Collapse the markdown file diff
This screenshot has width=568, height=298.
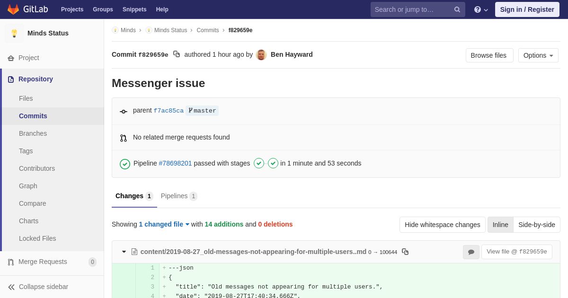124,252
